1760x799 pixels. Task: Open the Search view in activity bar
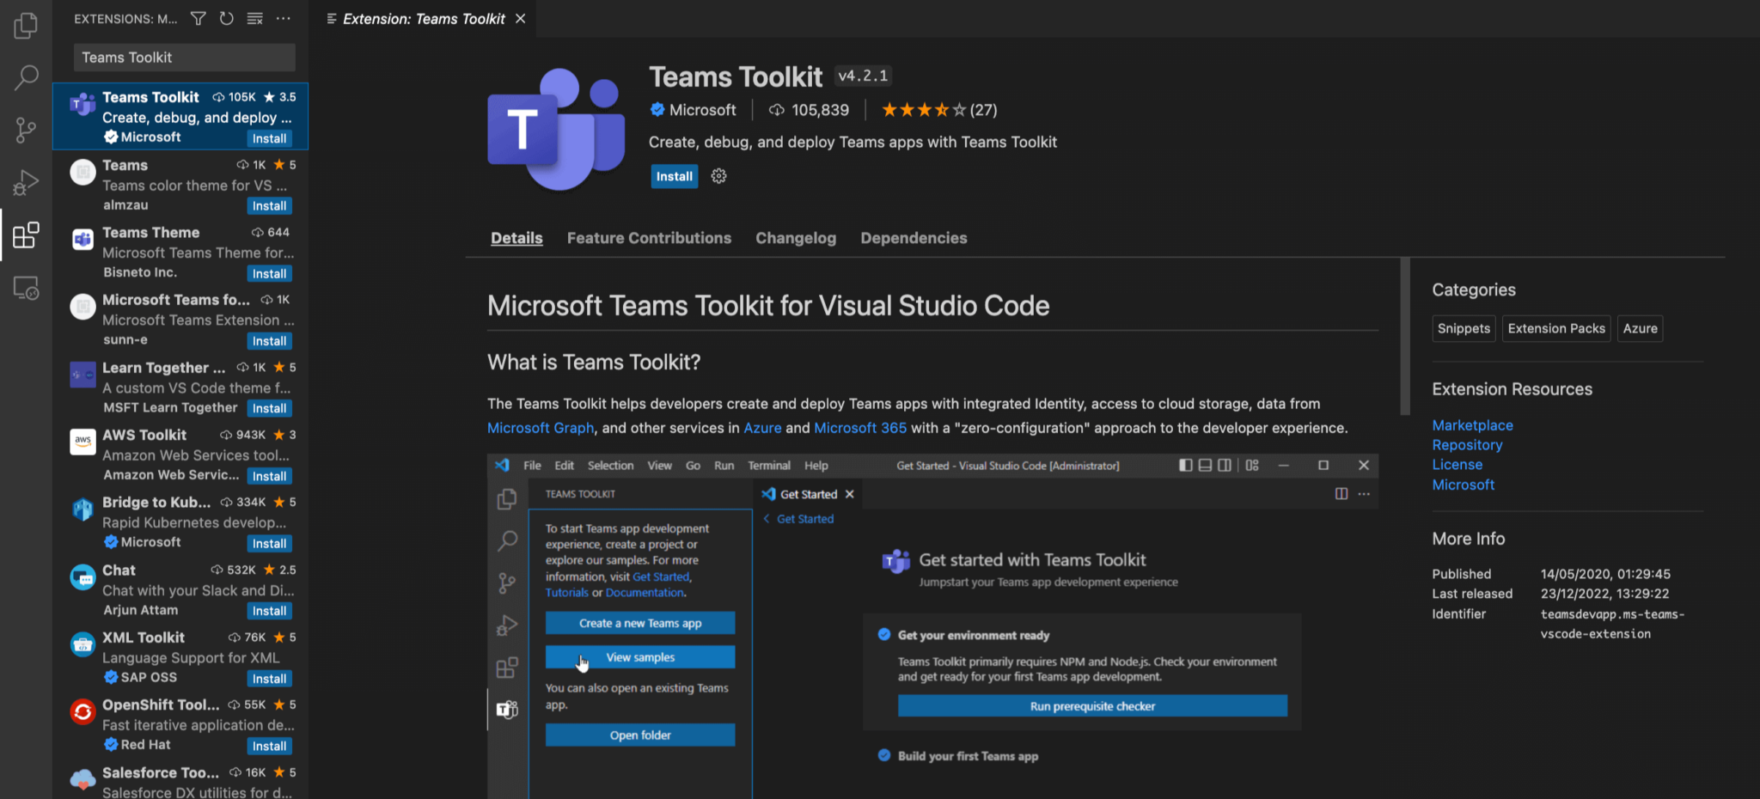pos(26,78)
